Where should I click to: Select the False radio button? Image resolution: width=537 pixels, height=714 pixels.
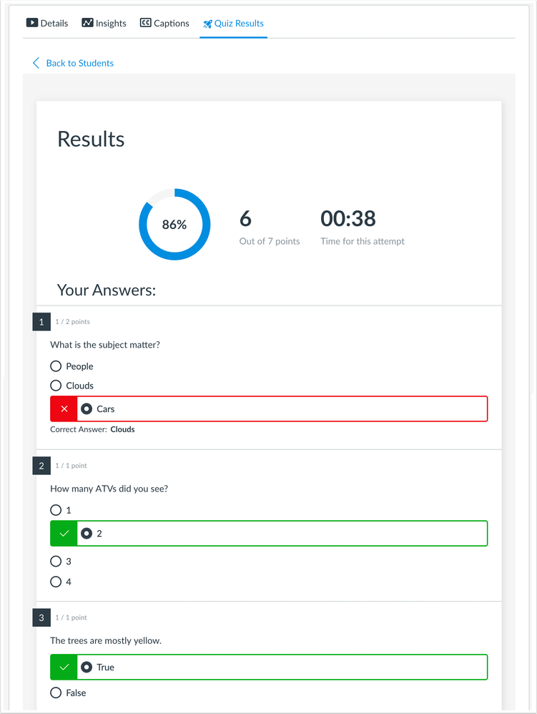tap(56, 693)
